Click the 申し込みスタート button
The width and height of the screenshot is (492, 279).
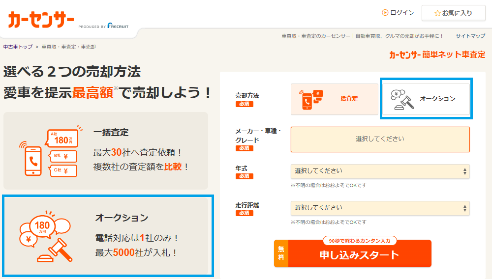(353, 253)
